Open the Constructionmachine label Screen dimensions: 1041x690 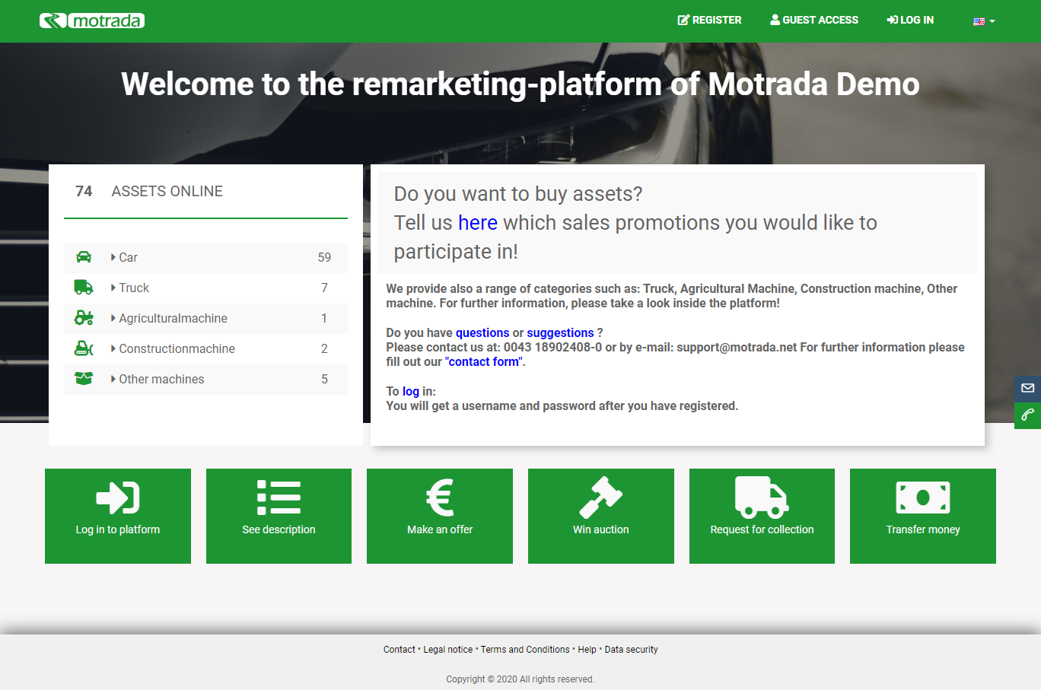[177, 349]
